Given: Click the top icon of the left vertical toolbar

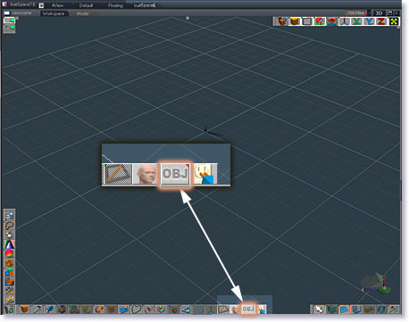Looking at the screenshot, I should 10,216.
